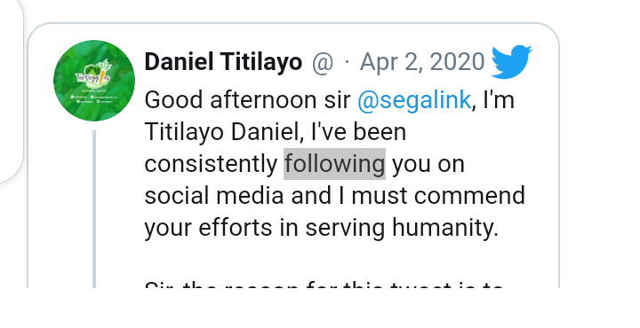
Task: Click the rounded panel at left edge
Action: point(12,91)
